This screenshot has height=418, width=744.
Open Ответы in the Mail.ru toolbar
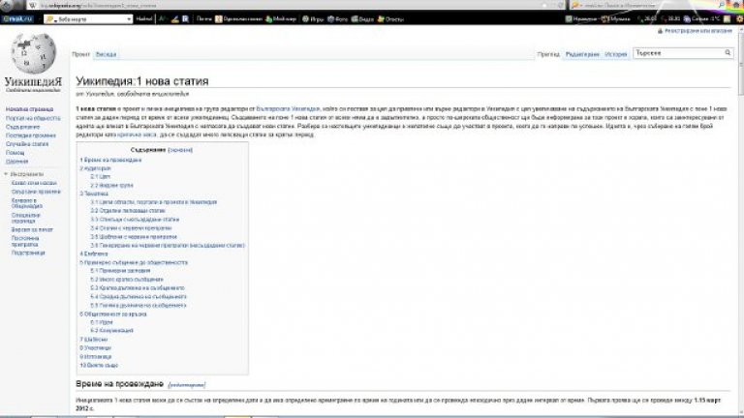392,18
